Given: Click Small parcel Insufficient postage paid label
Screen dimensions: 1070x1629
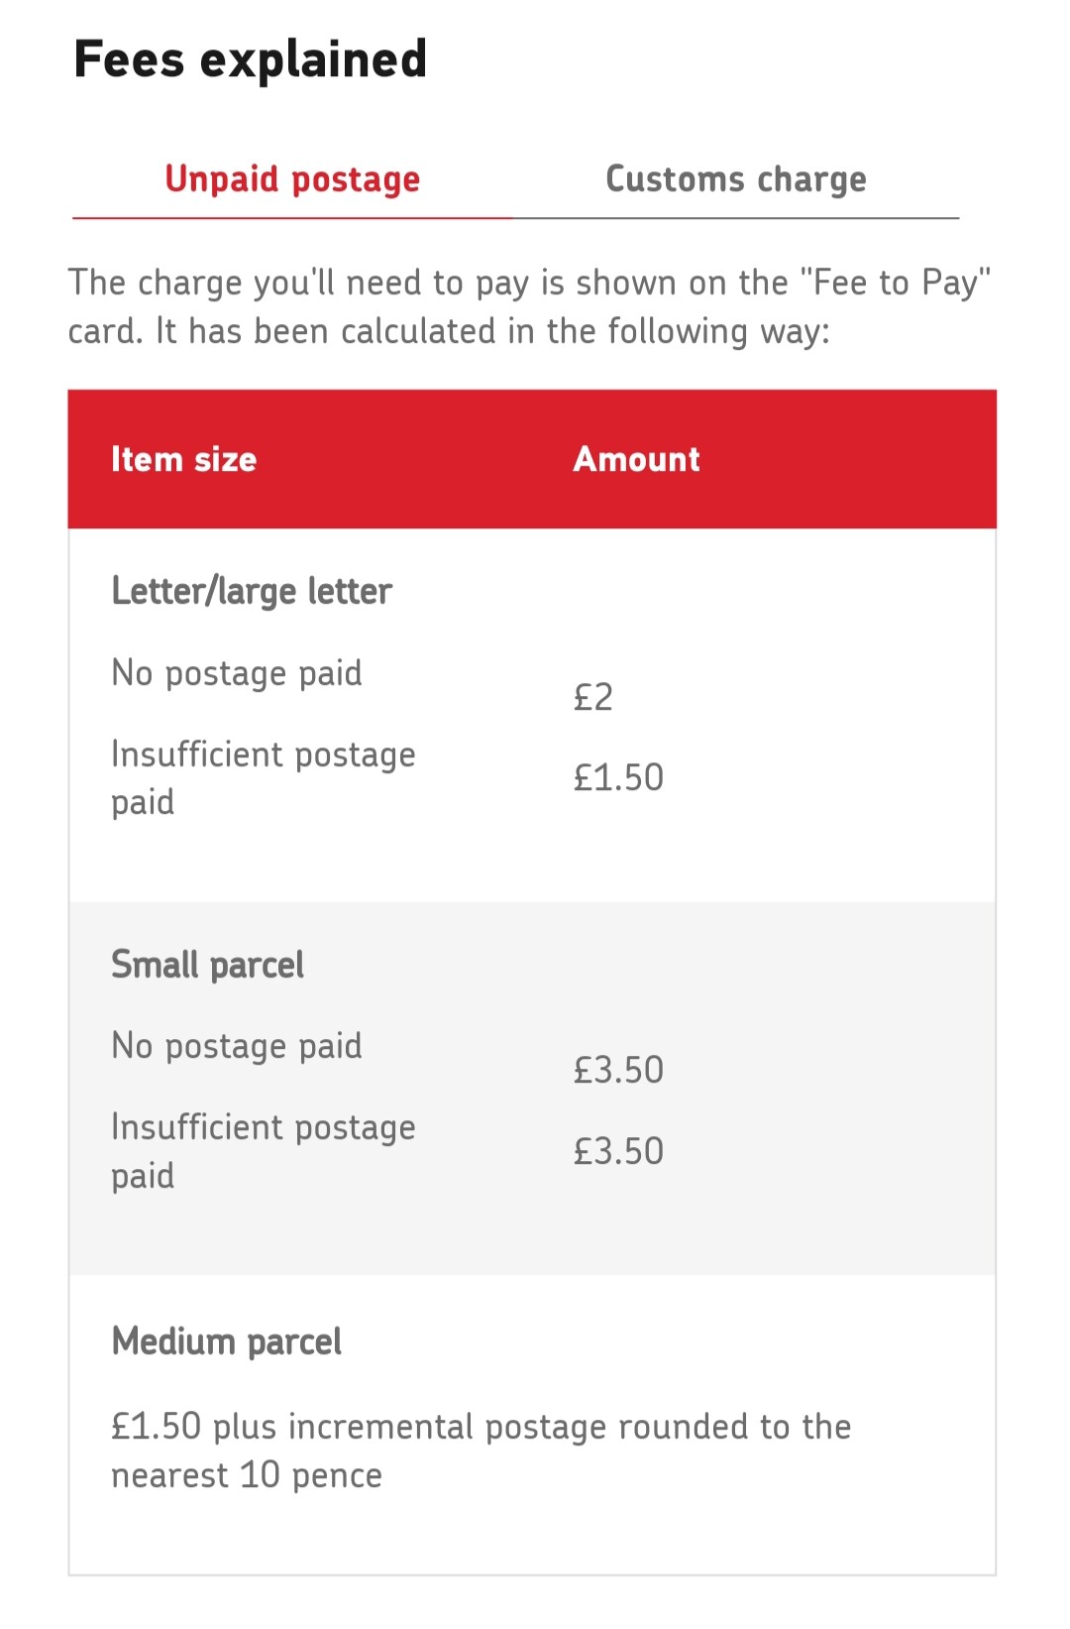Looking at the screenshot, I should point(264,1151).
